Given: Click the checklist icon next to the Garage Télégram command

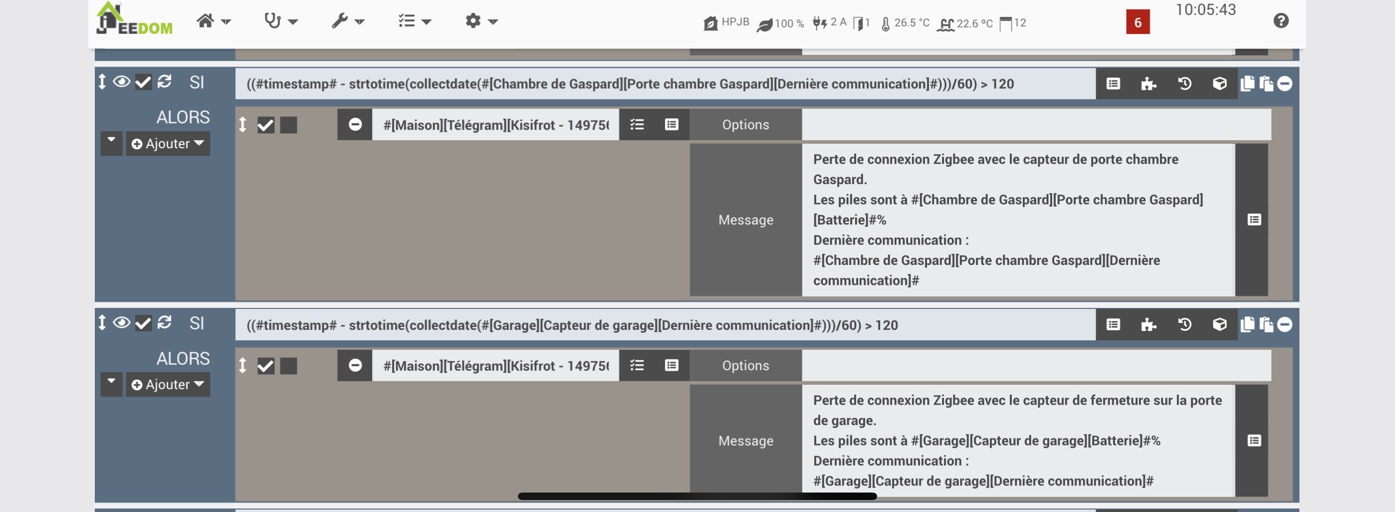Looking at the screenshot, I should pos(637,366).
